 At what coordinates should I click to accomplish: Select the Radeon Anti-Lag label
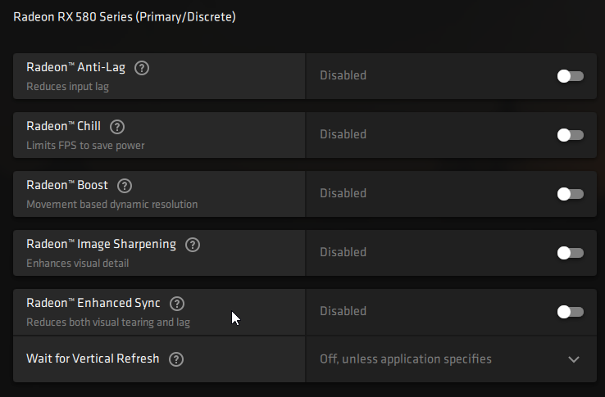tap(75, 68)
